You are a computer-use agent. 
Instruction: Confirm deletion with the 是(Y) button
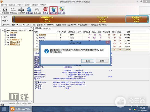tap(87, 60)
